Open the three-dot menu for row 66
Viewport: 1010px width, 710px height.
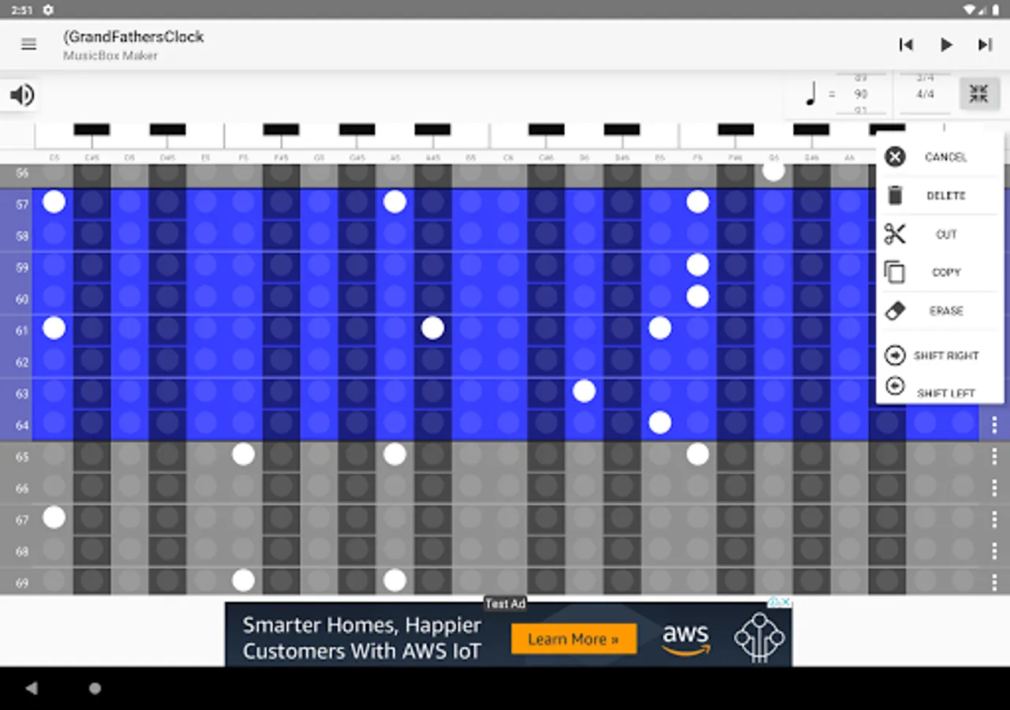[x=994, y=488]
